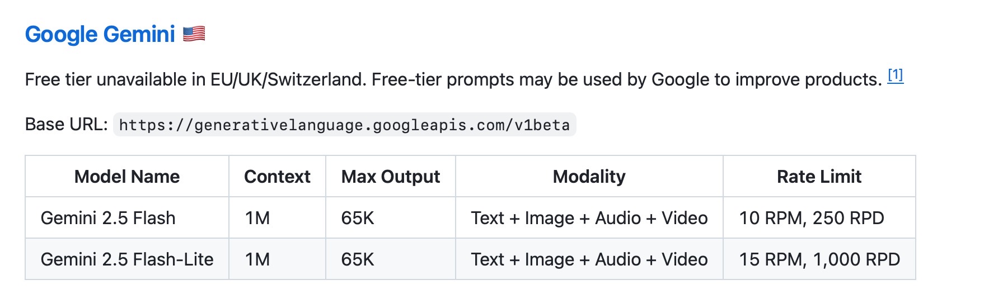Click the Model Name column header
This screenshot has width=984, height=294.
(x=127, y=177)
